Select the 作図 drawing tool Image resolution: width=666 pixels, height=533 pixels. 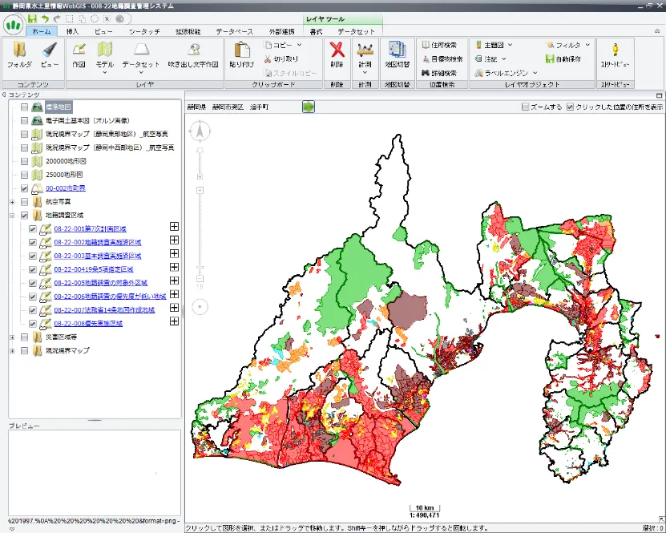click(x=79, y=55)
